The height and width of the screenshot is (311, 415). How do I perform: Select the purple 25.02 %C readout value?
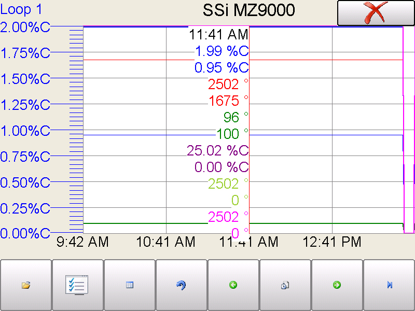[217, 151]
